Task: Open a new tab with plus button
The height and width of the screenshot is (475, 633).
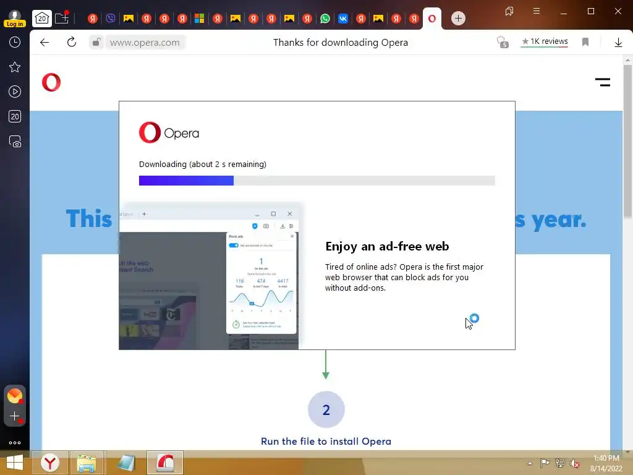Action: 458,18
